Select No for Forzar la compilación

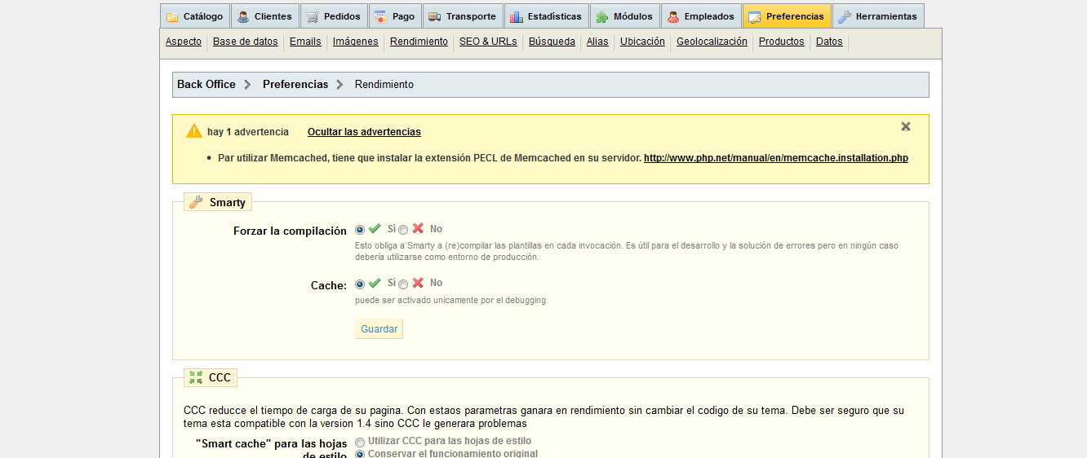pos(403,230)
